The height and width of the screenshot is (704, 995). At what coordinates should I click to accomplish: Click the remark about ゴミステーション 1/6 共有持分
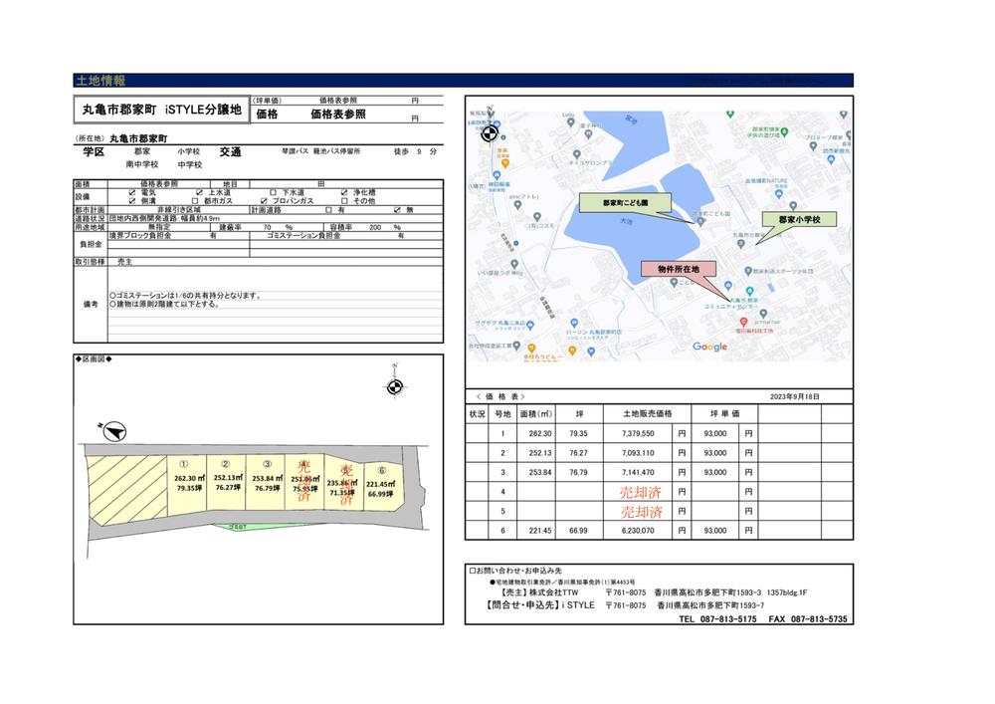click(185, 296)
